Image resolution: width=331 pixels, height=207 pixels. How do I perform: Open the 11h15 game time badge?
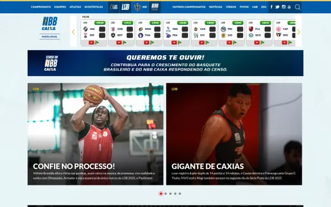(127, 23)
